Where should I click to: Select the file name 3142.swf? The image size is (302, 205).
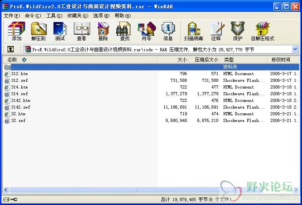[20, 107]
